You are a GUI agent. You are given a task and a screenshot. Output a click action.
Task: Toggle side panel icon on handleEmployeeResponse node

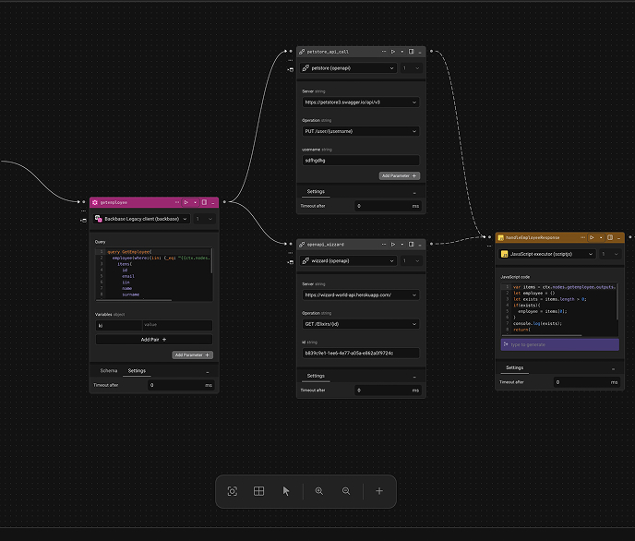[x=608, y=237]
